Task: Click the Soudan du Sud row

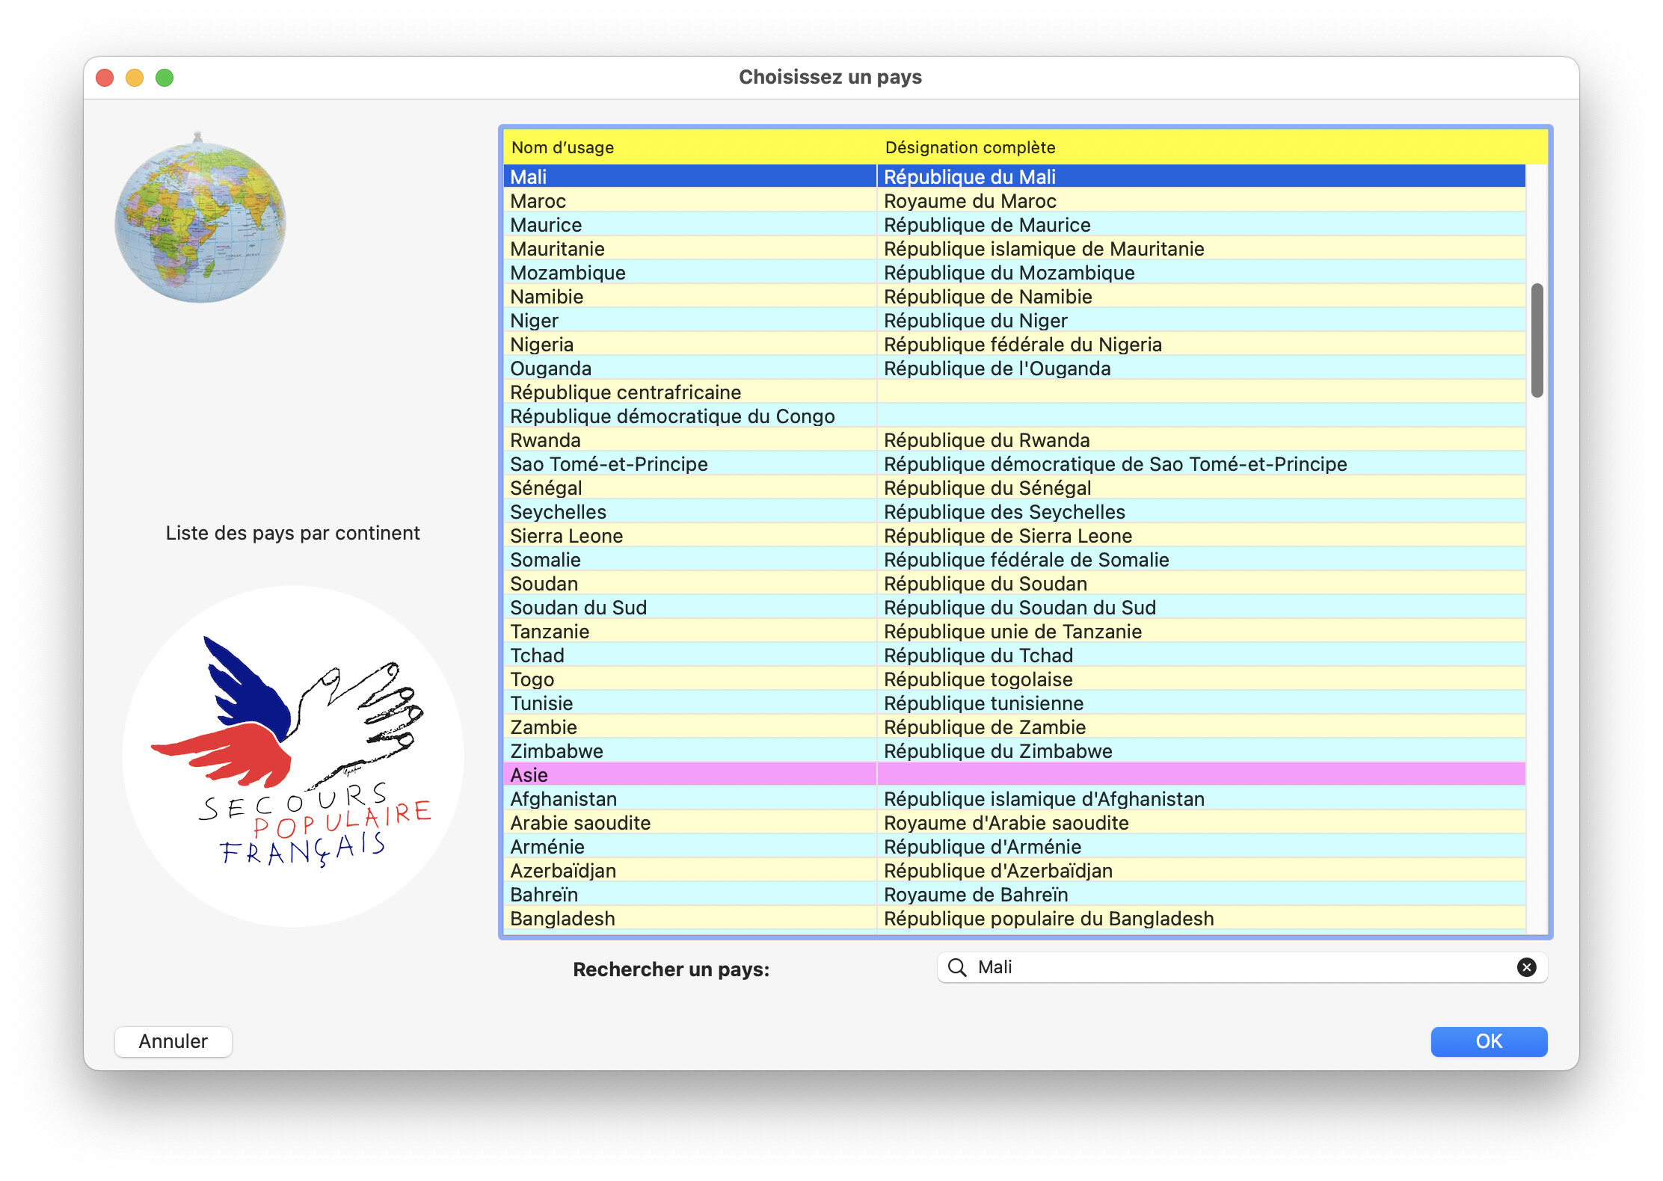Action: [1015, 607]
